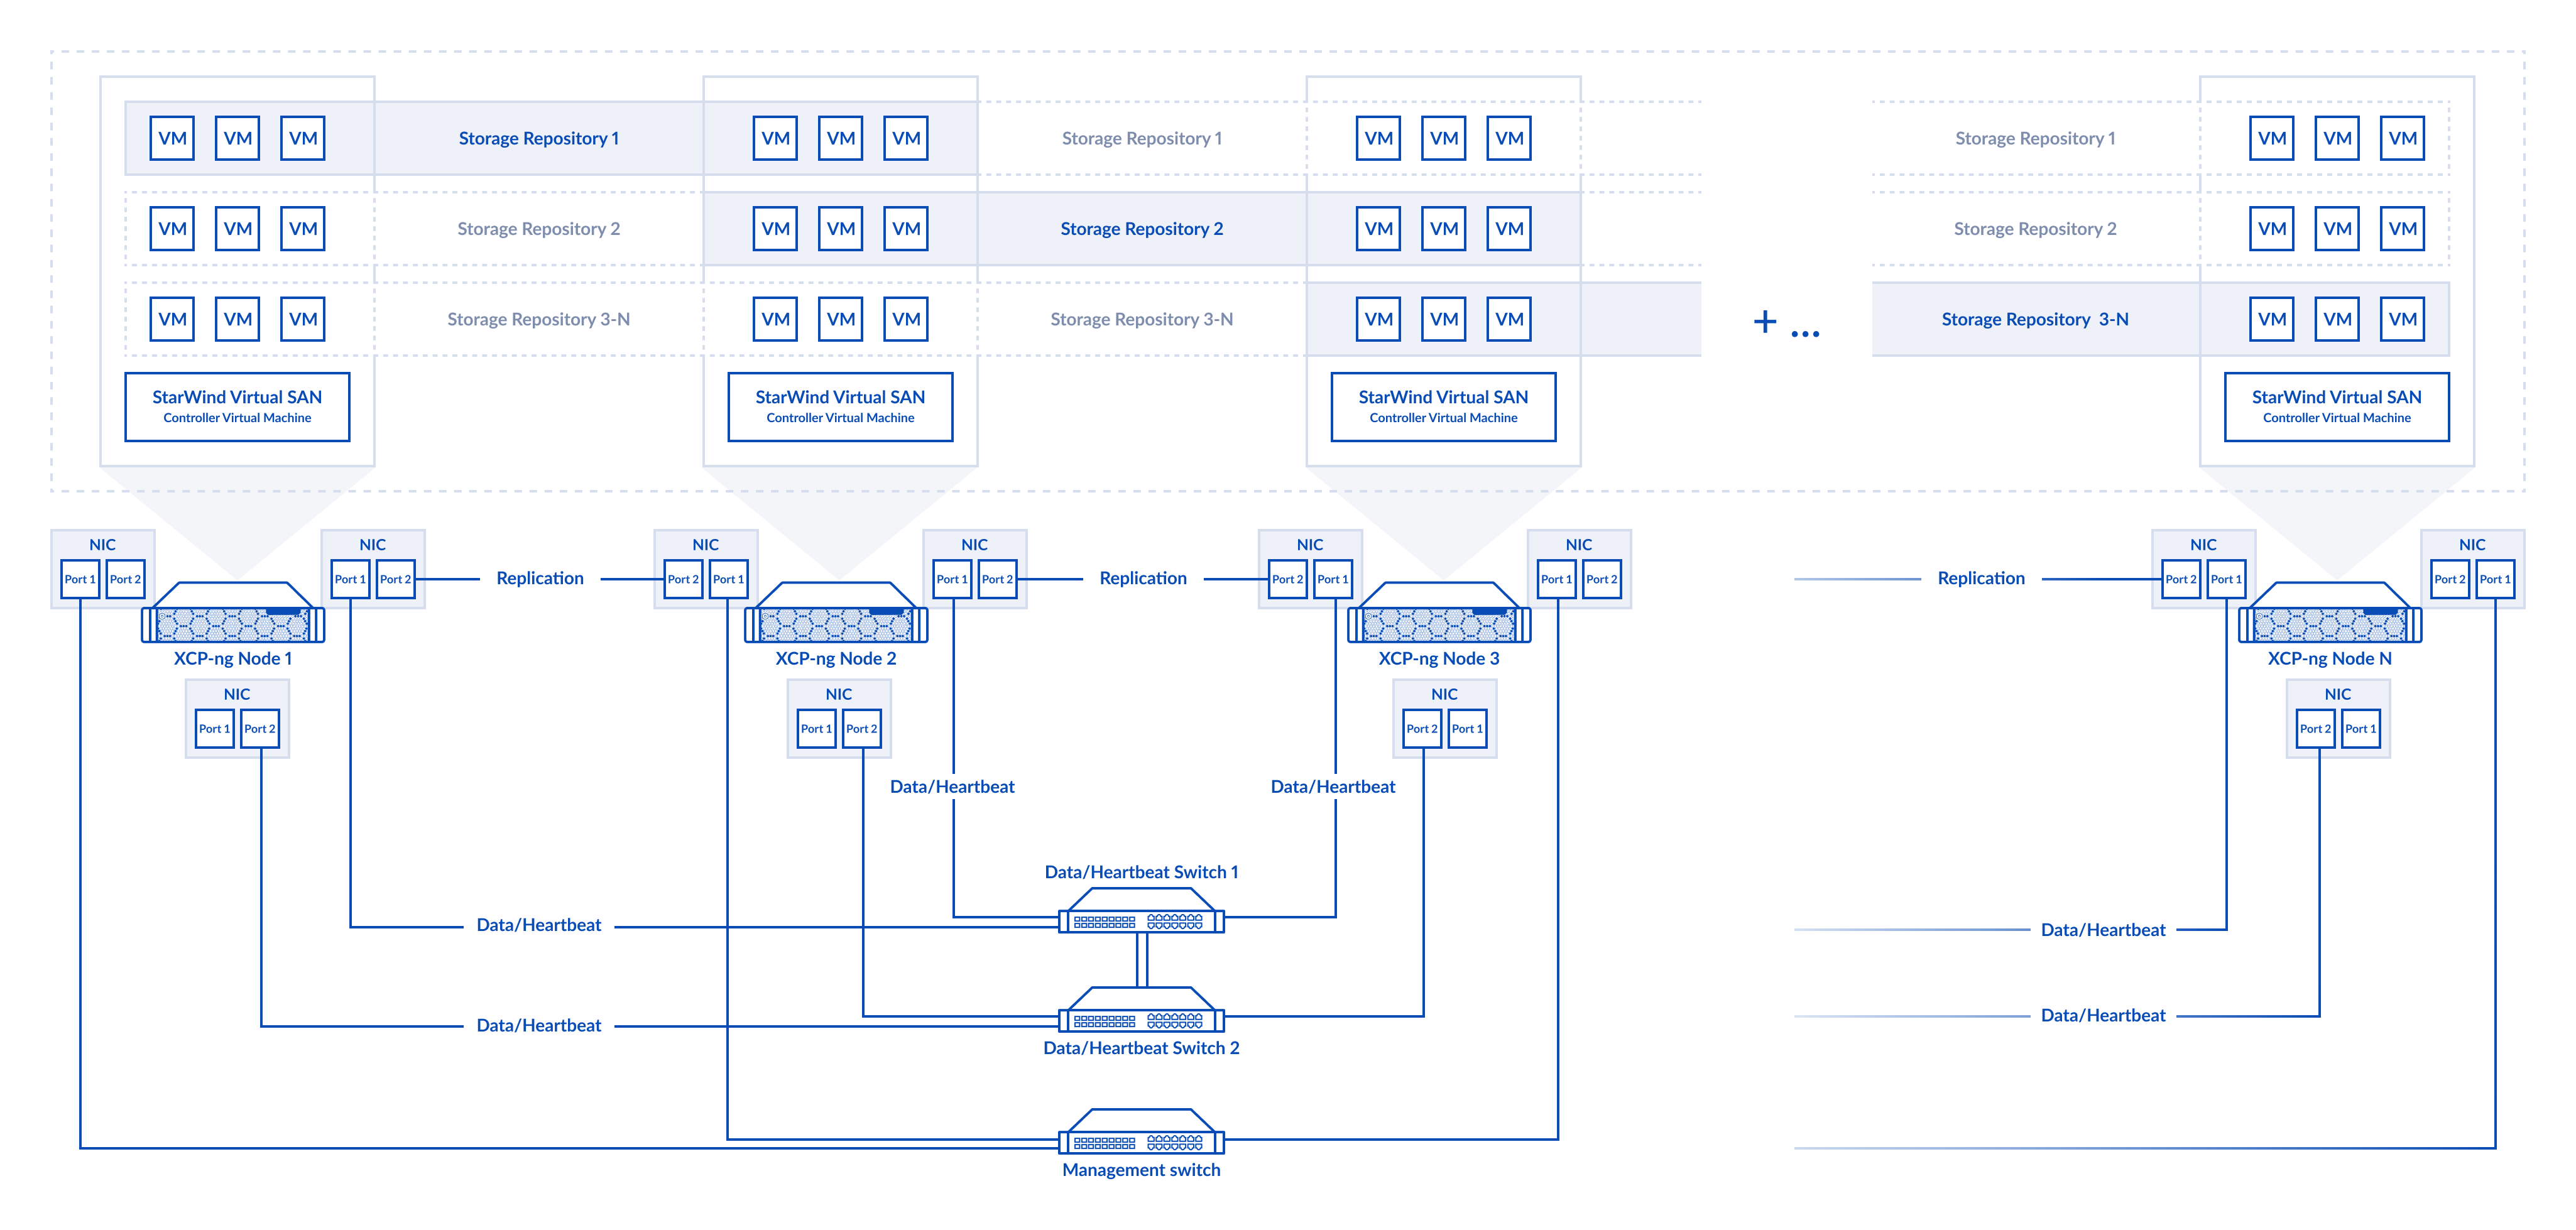This screenshot has width=2576, height=1230.
Task: Click the bold highlighted Storage Repository 3-N label
Action: [x=2035, y=319]
